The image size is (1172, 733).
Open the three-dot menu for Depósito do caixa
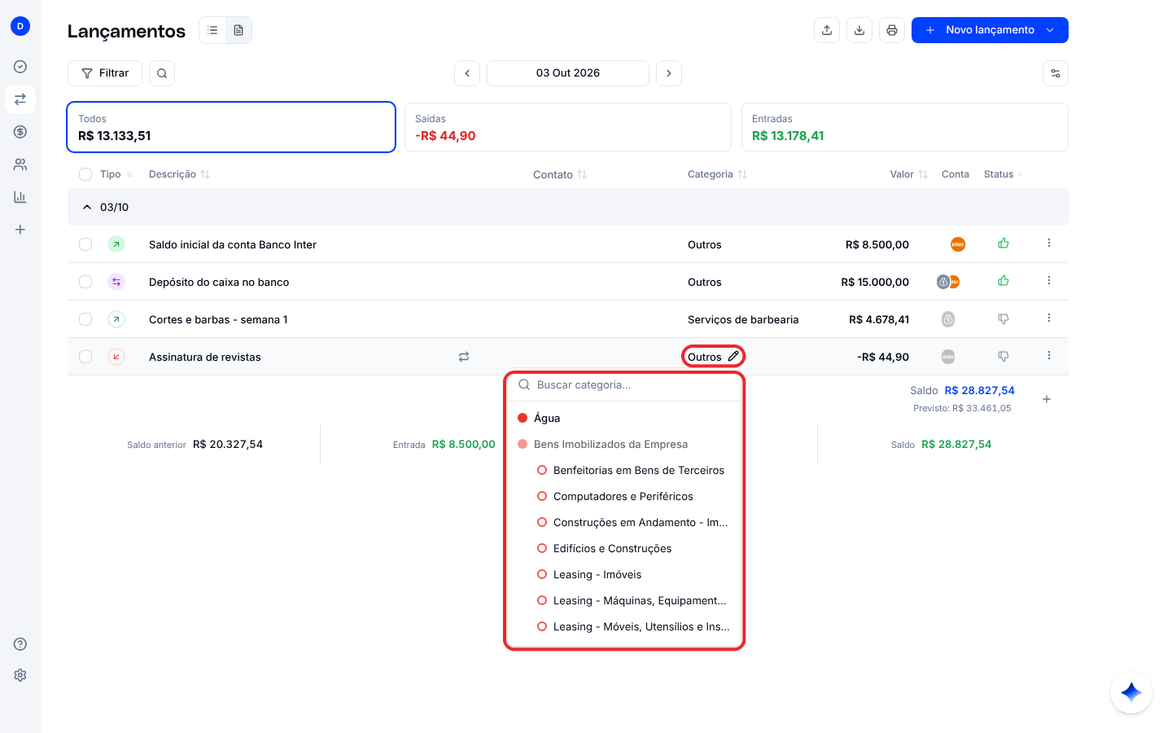point(1049,281)
